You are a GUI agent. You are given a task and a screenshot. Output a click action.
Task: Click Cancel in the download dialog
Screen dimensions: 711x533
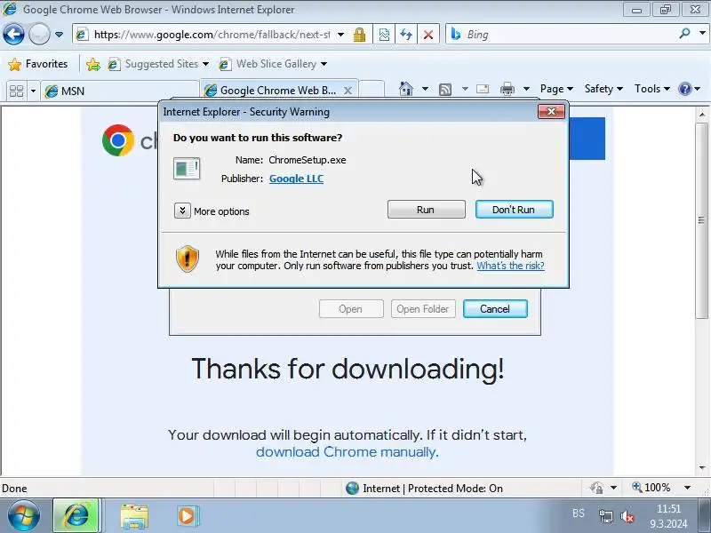coord(495,308)
